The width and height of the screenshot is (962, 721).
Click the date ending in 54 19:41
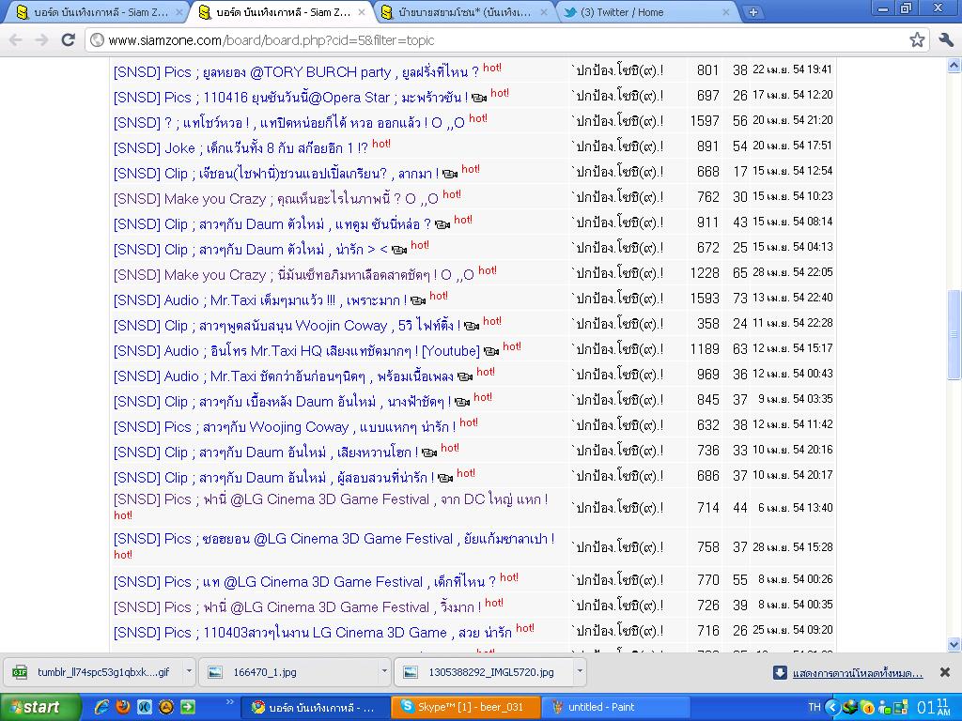[792, 69]
